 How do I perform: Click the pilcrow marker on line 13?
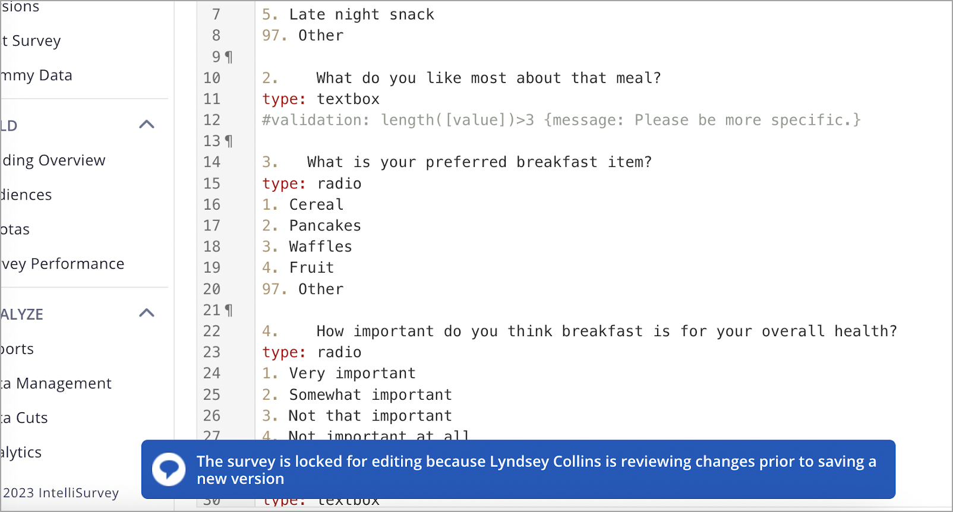pos(229,141)
